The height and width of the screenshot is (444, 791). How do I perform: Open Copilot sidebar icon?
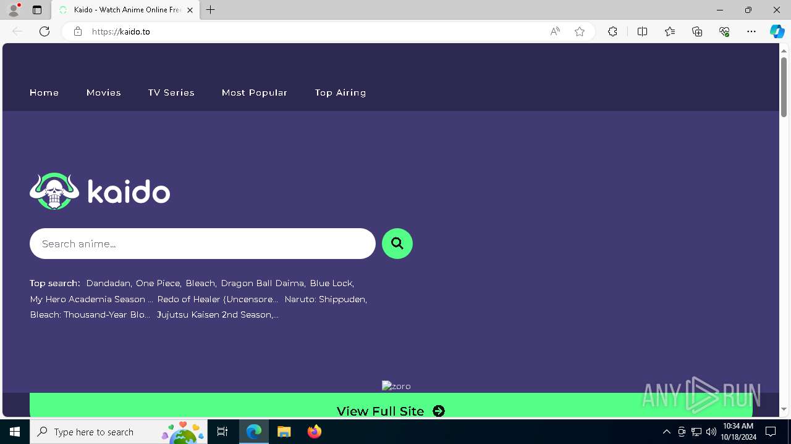(x=777, y=31)
